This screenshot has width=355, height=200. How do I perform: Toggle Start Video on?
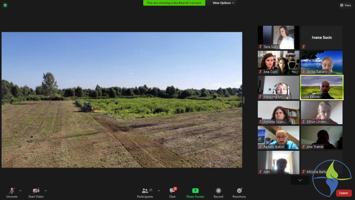[36, 192]
